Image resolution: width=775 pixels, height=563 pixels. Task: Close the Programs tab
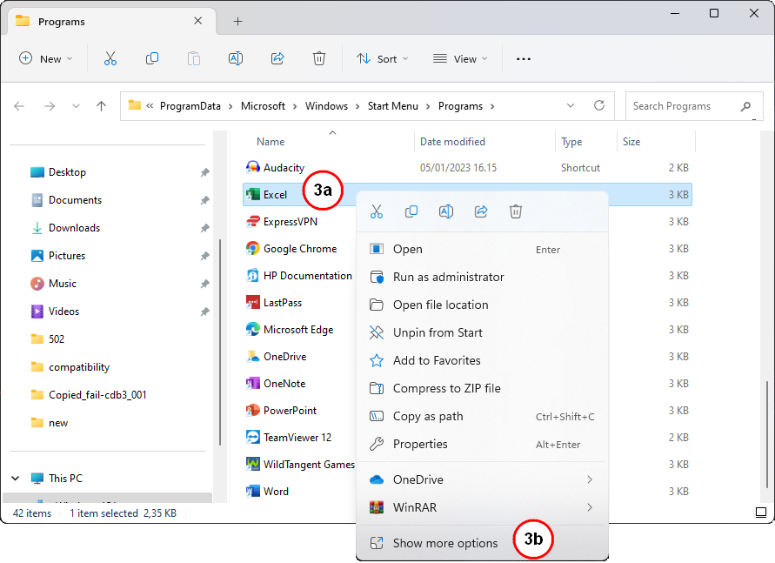(197, 21)
